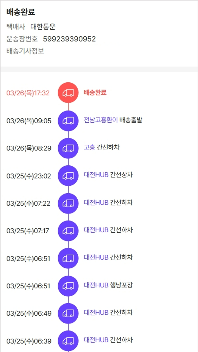Image resolution: width=198 pixels, height=352 pixels.
Task: Click the 배송기사정보 label
Action: (25, 51)
